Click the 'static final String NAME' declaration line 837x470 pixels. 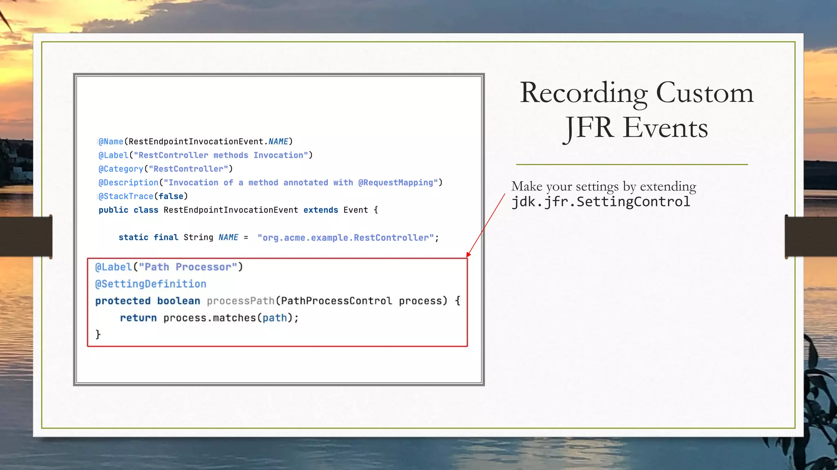tap(279, 237)
